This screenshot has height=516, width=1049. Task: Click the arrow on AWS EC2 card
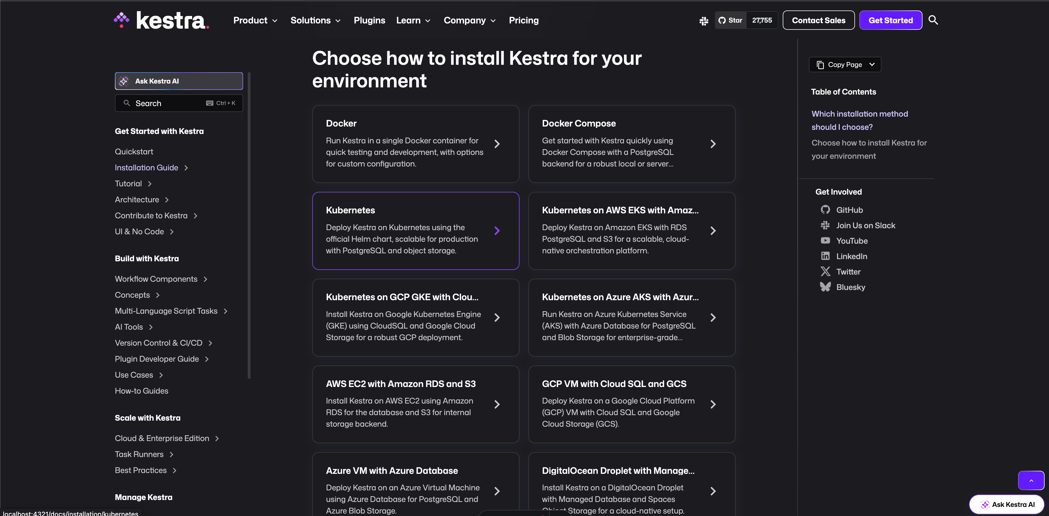point(497,404)
